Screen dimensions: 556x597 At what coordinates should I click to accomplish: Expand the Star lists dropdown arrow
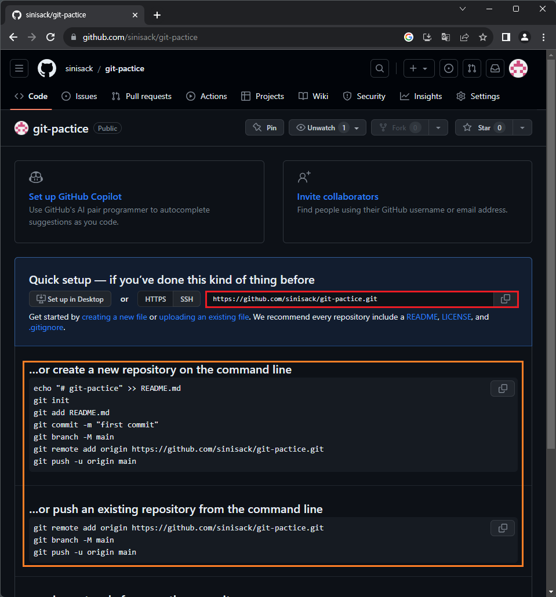pyautogui.click(x=522, y=128)
